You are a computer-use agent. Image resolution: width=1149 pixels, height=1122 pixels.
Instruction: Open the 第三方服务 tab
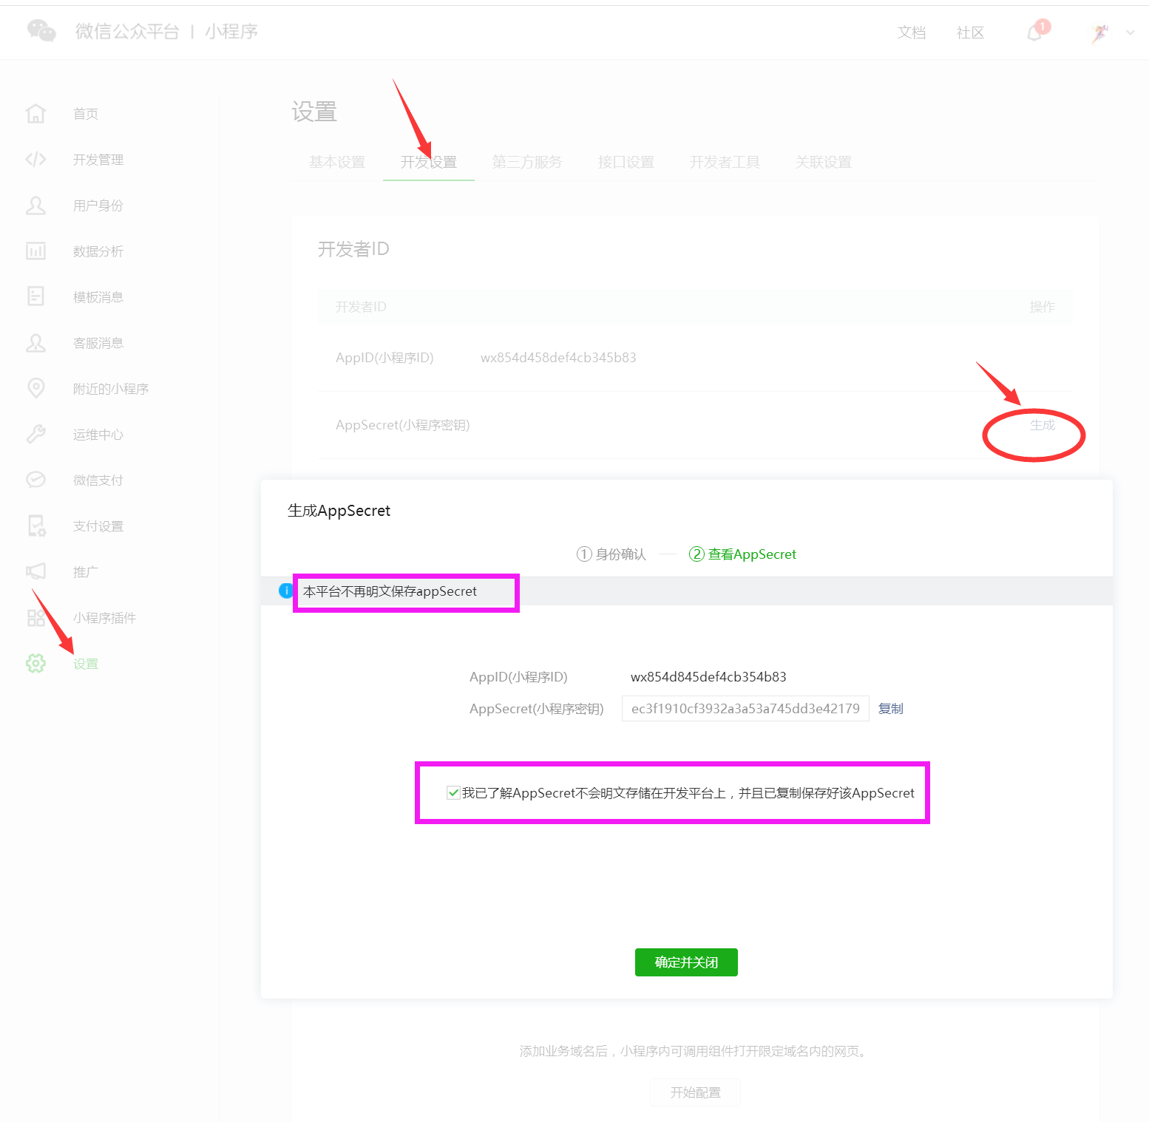click(527, 162)
